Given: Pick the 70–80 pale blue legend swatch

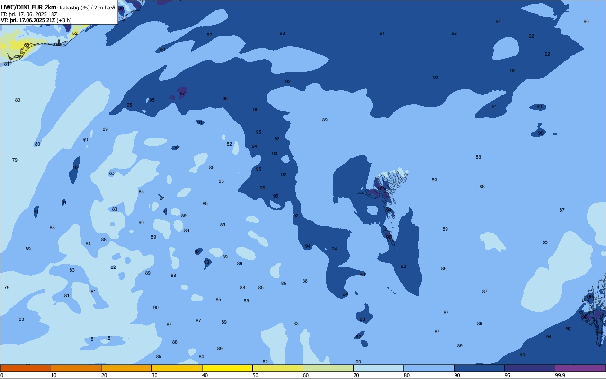Looking at the screenshot, I should [x=378, y=368].
